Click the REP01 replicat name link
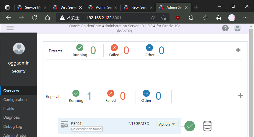Viewport: 254px width, 137px height. coord(76,123)
